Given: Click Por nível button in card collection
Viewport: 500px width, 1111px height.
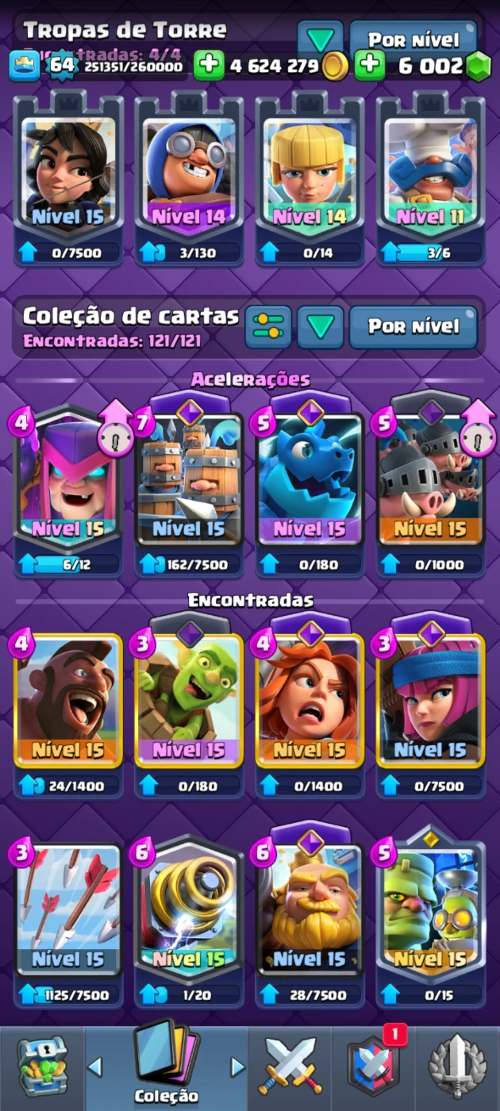Looking at the screenshot, I should click(x=413, y=327).
